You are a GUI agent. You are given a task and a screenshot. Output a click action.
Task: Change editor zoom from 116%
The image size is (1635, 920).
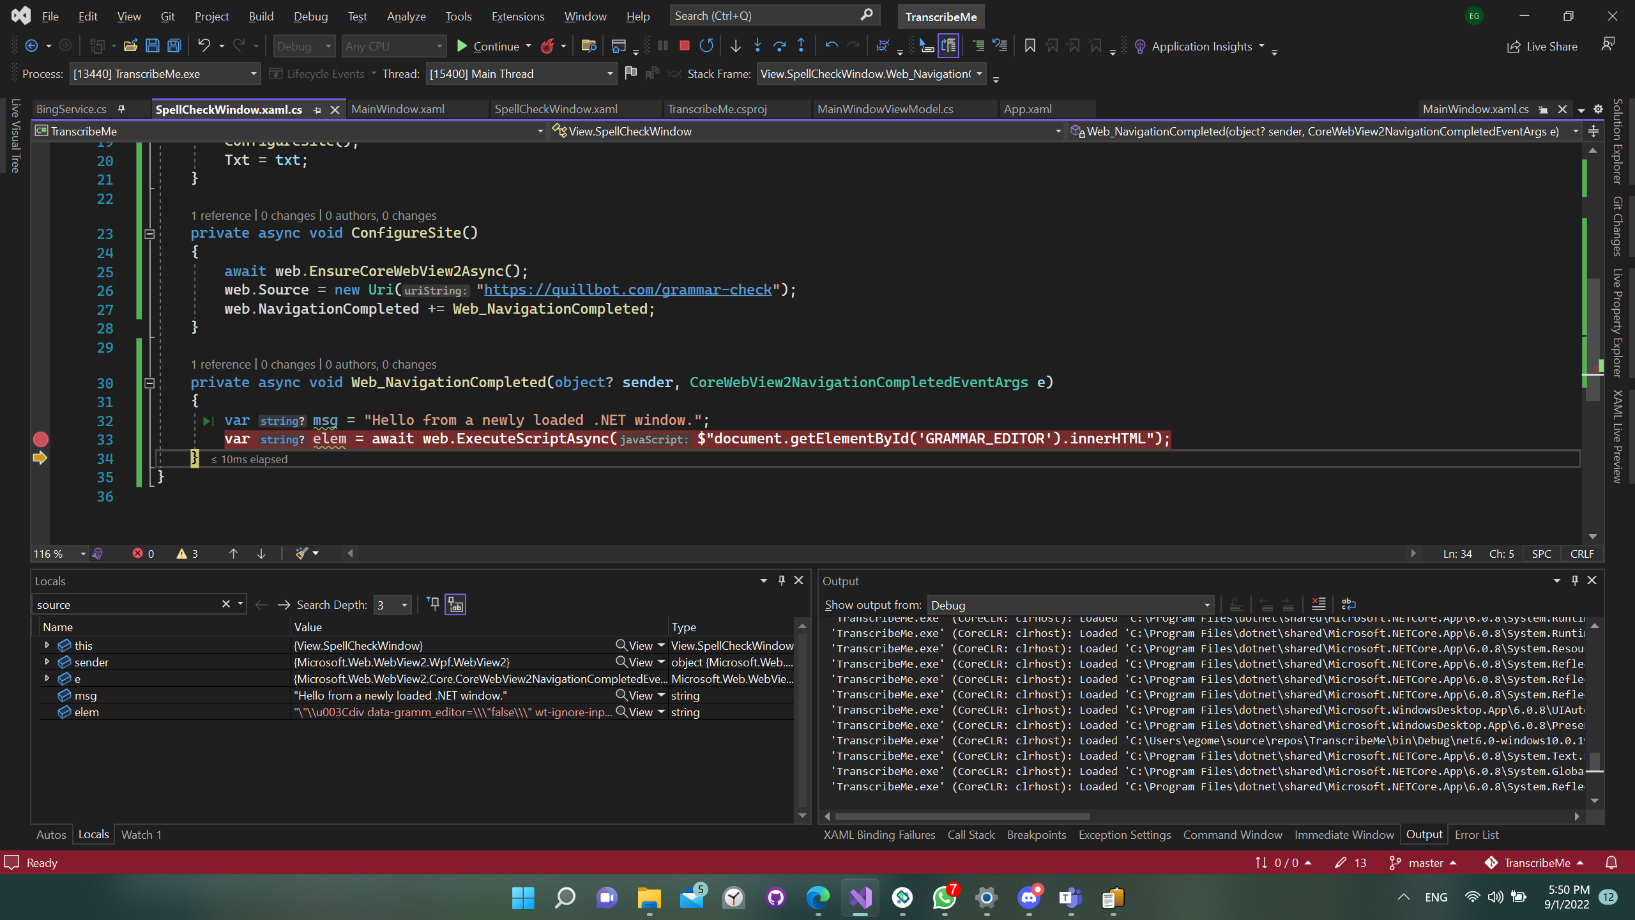(56, 553)
